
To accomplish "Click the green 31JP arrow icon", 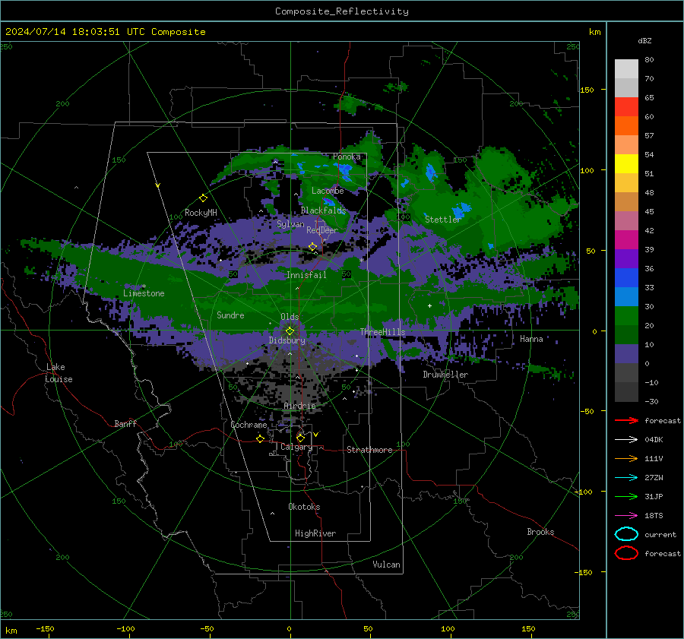I will click(626, 496).
